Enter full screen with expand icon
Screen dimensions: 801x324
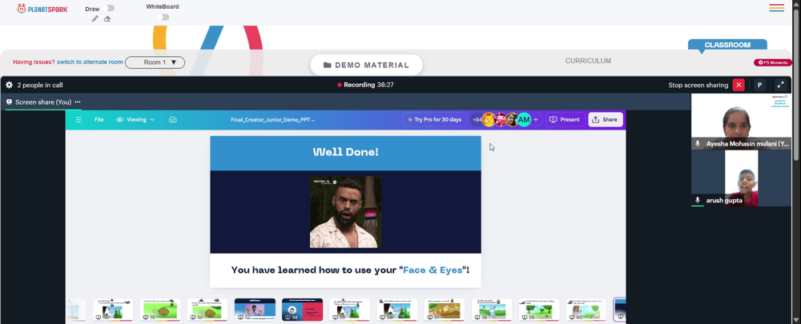[780, 86]
